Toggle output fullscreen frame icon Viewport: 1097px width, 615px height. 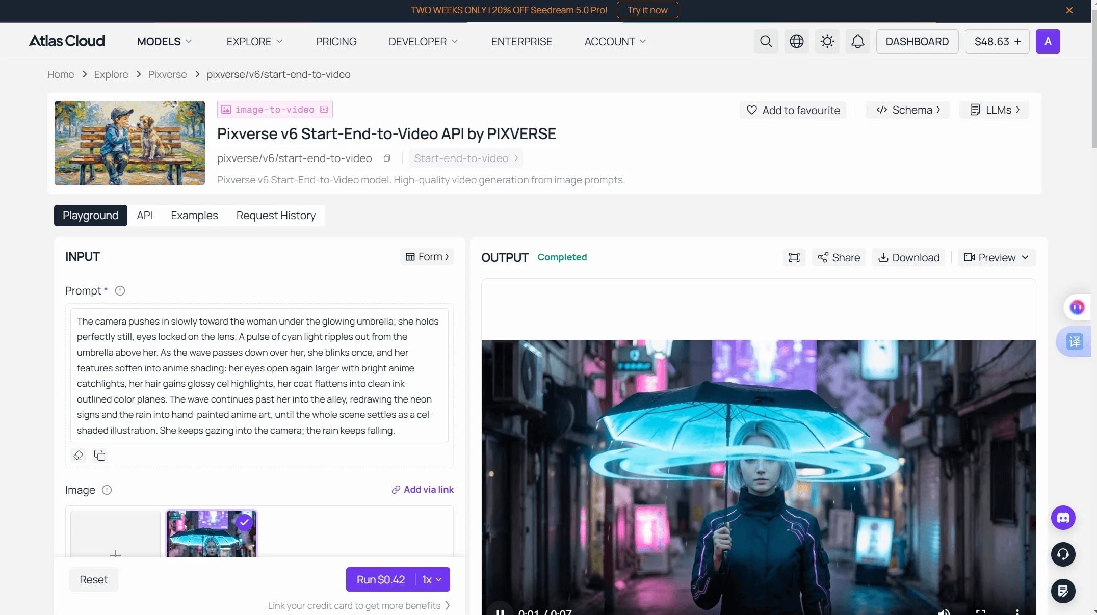point(794,257)
